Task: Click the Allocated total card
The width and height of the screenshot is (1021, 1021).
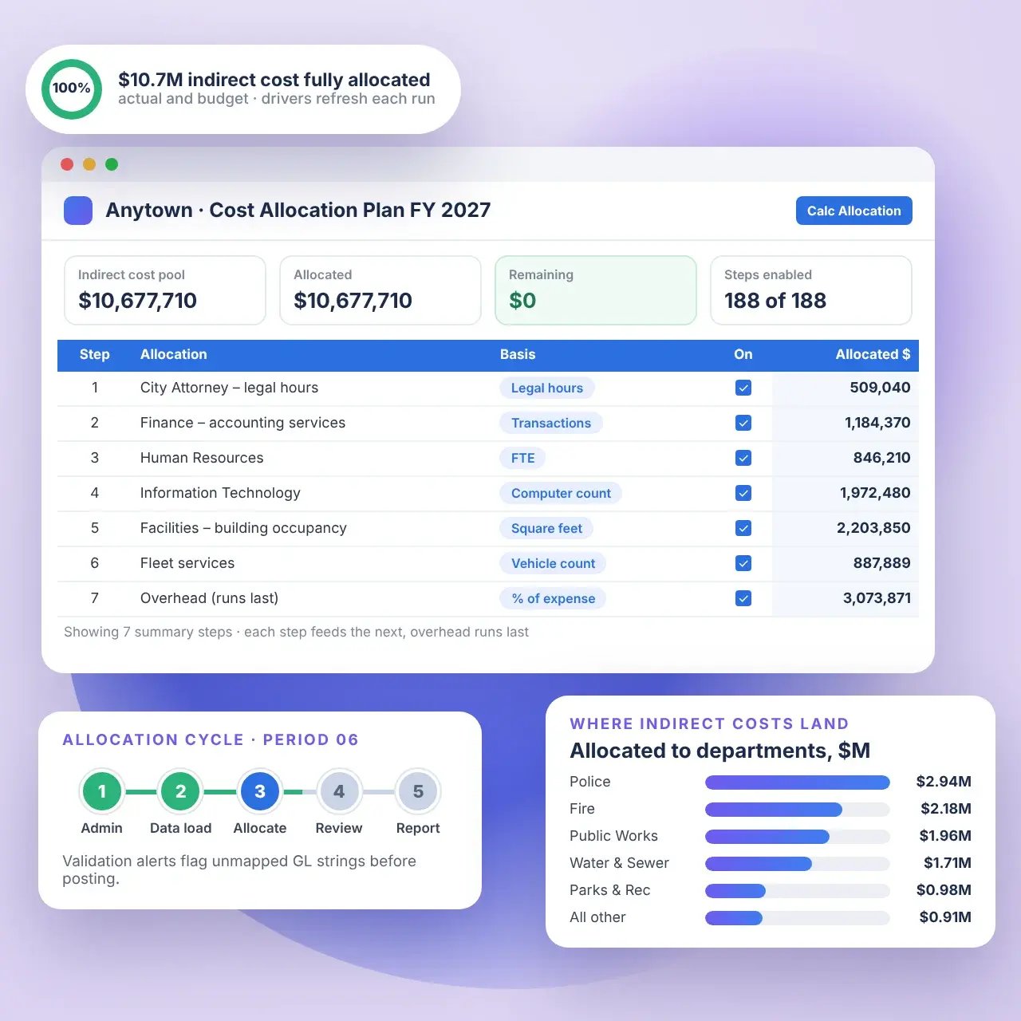Action: 380,290
